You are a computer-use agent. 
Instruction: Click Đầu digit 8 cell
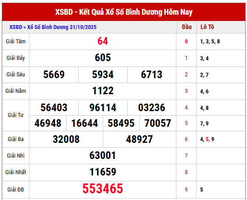[186, 172]
